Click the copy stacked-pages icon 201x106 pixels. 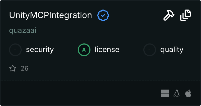pos(186,15)
